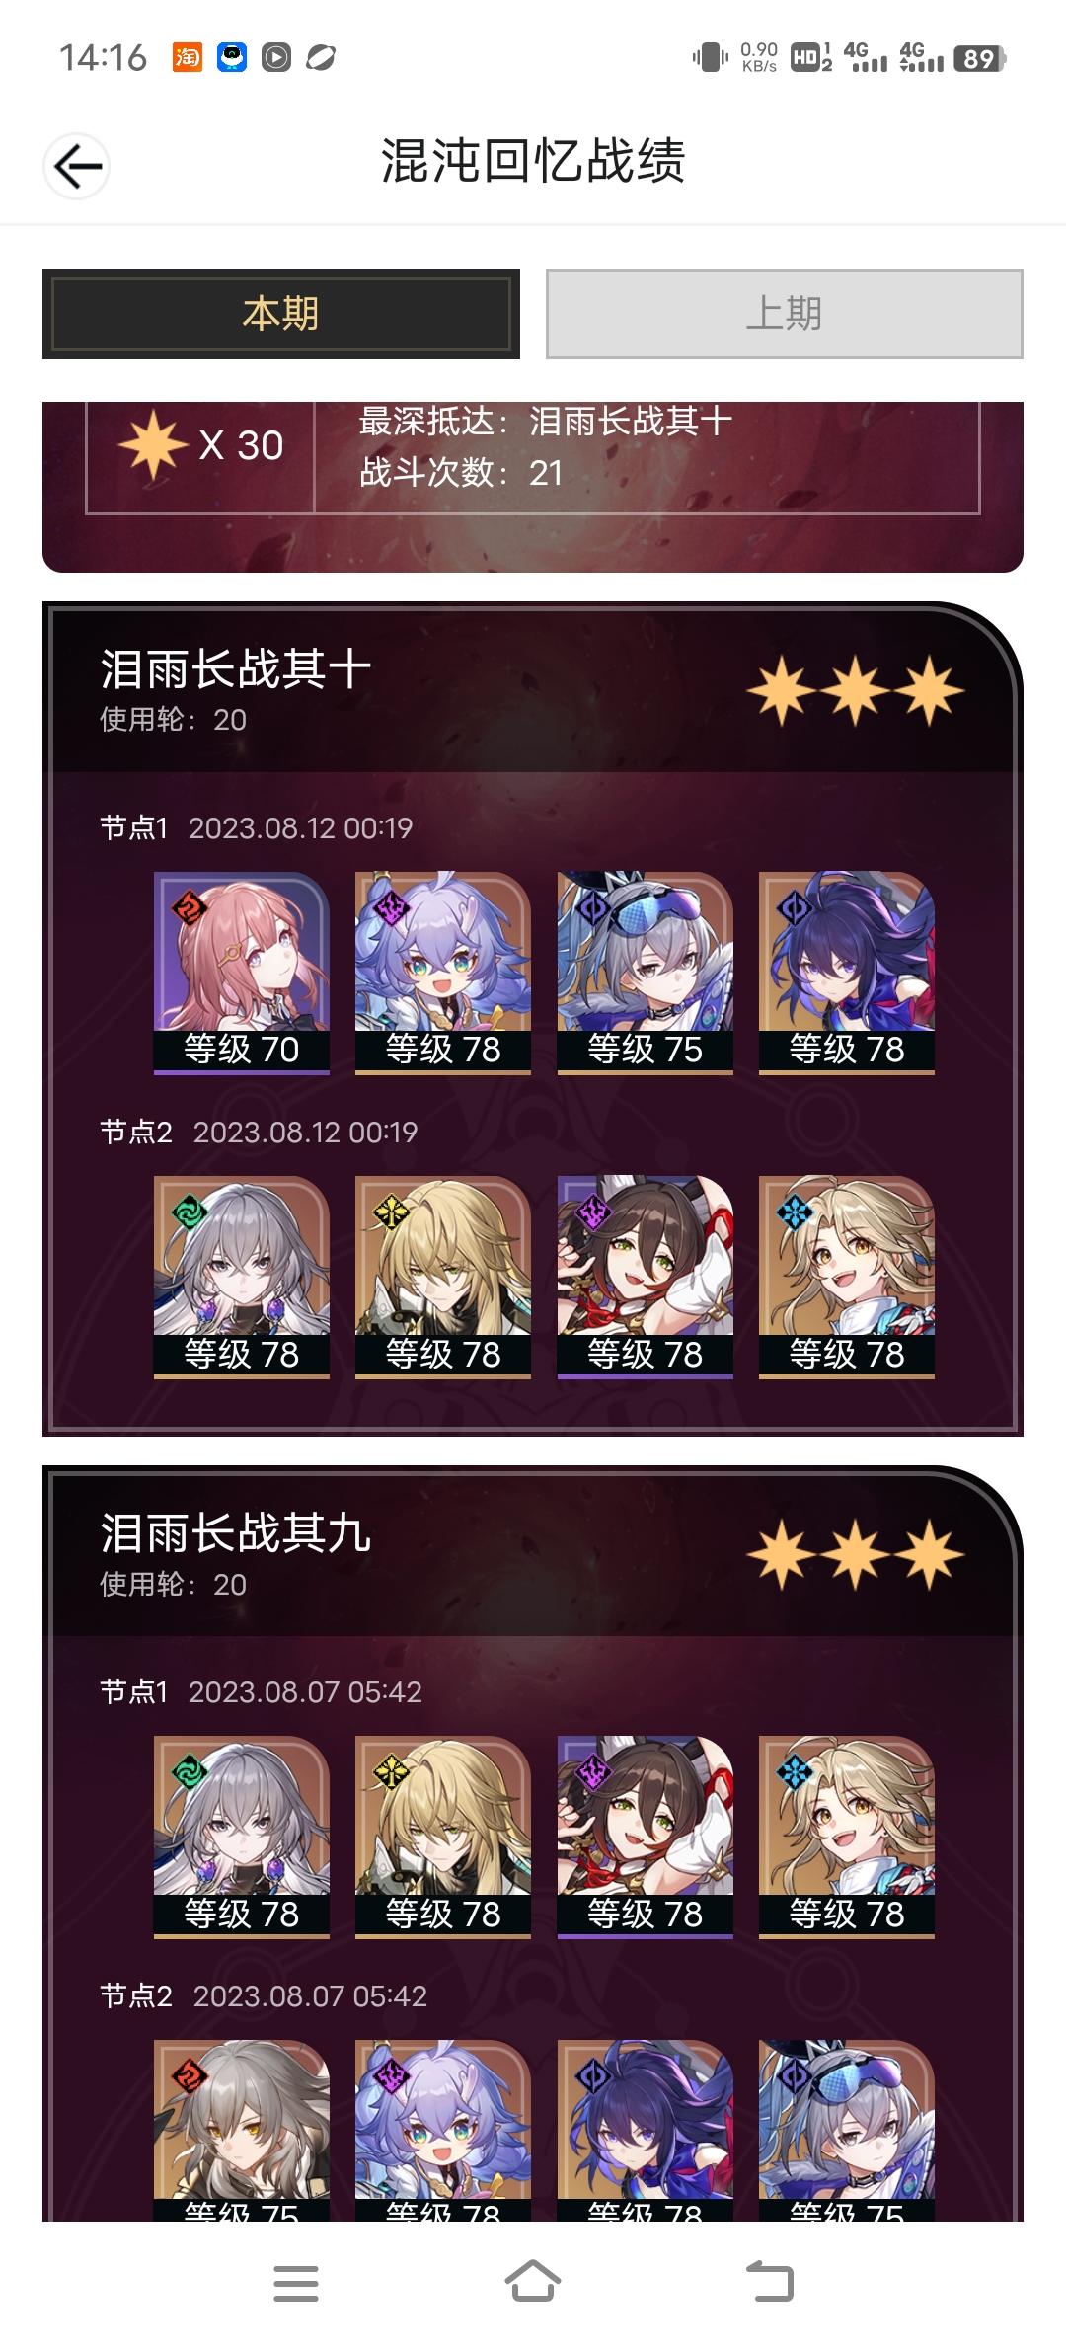Image resolution: width=1066 pixels, height=2346 pixels.
Task: Select purple-haired level 78 character in 其十 节点1
Action: tap(443, 973)
